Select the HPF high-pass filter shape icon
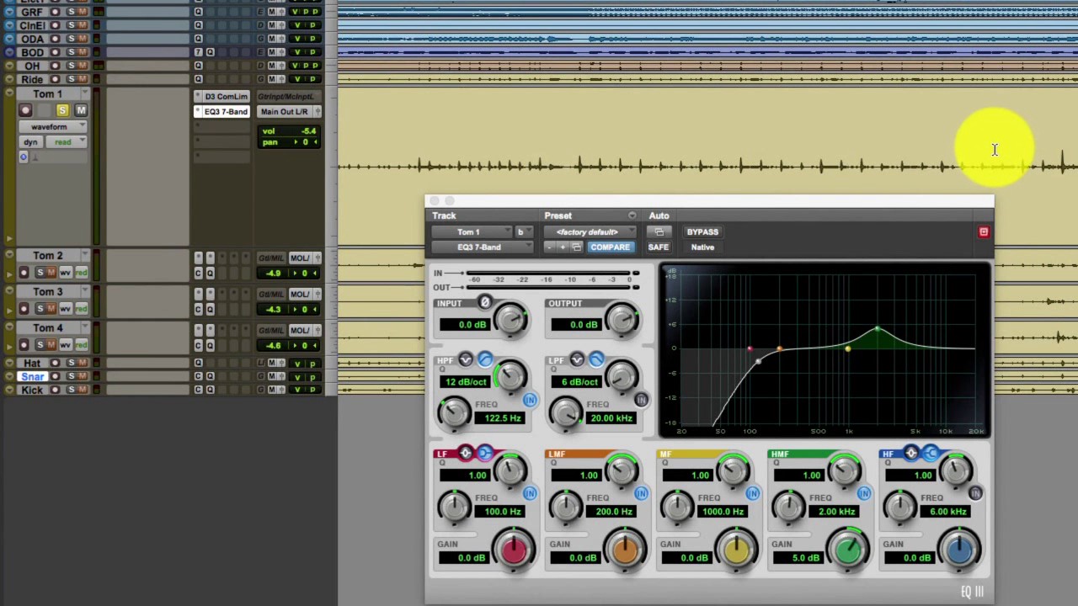1078x606 pixels. pos(485,360)
